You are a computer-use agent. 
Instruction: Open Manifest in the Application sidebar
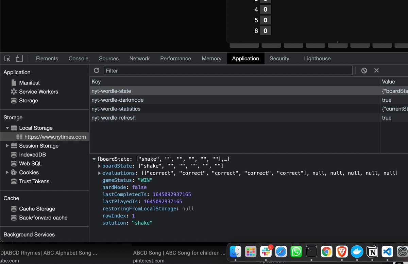tap(29, 83)
